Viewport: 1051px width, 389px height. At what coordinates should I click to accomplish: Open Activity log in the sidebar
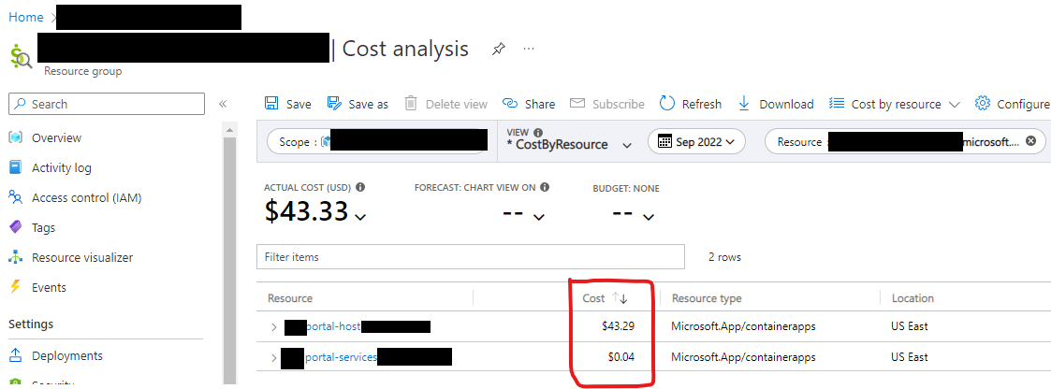click(62, 168)
